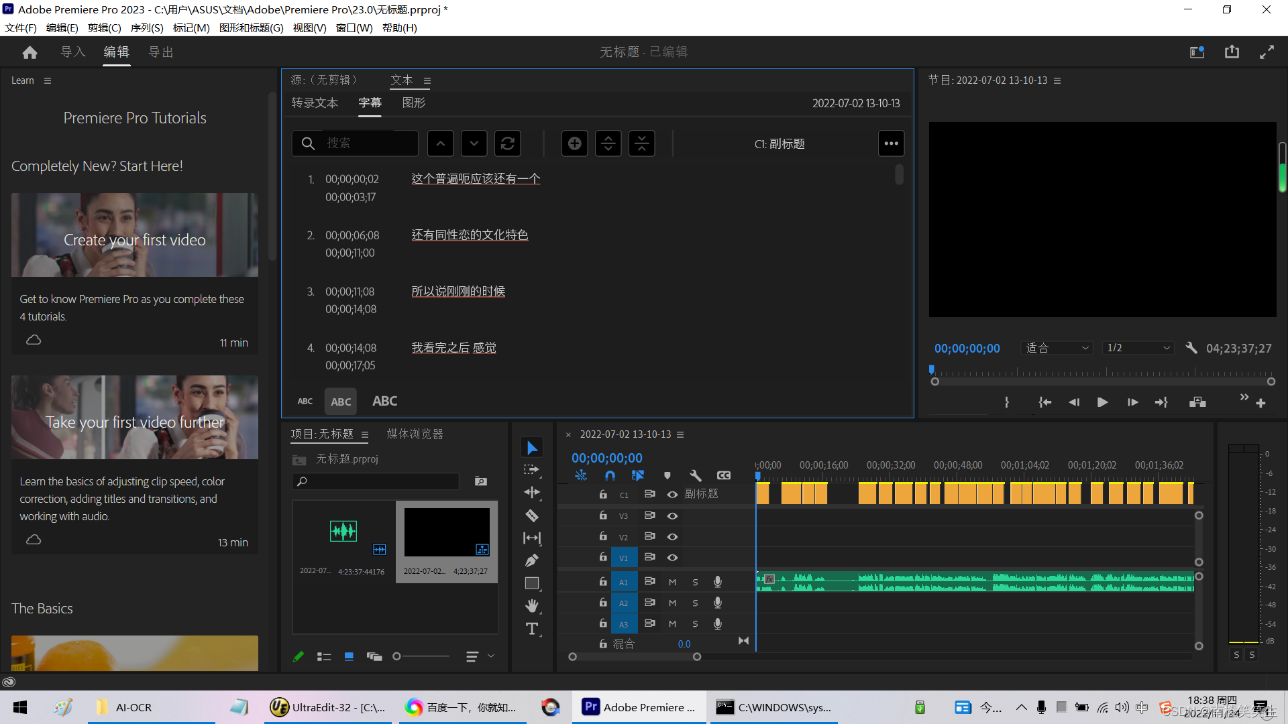
Task: Click the Home icon
Action: (30, 52)
